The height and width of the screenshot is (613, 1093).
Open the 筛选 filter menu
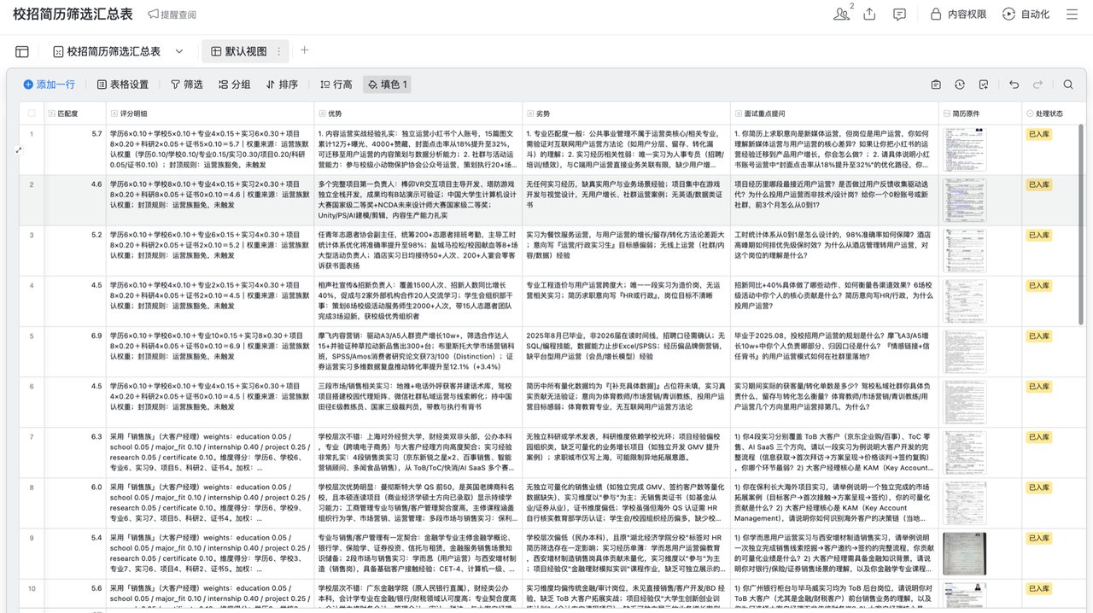click(x=187, y=85)
